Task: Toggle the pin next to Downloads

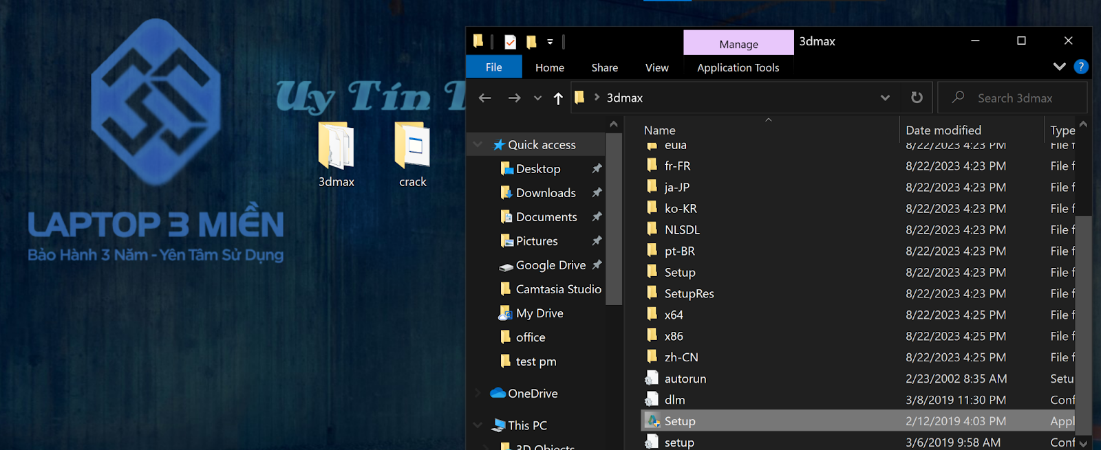Action: [x=597, y=192]
